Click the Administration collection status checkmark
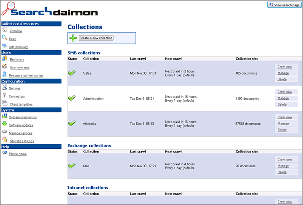The image size is (303, 205). [72, 98]
